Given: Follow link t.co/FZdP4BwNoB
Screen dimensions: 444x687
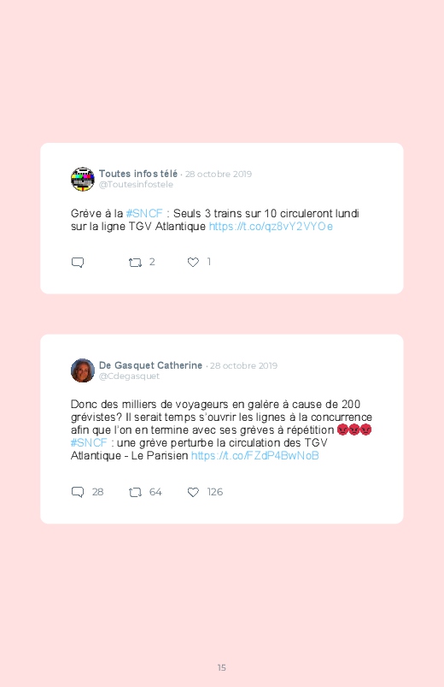Looking at the screenshot, I should point(255,456).
